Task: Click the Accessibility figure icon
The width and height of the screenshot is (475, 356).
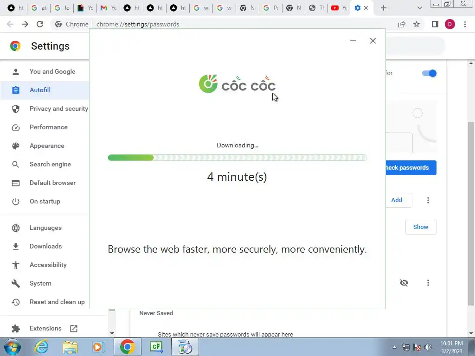Action: pyautogui.click(x=16, y=265)
